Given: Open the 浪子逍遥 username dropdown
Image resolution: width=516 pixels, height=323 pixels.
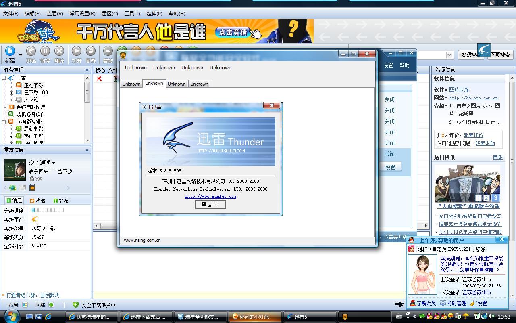Looking at the screenshot, I should (x=53, y=163).
